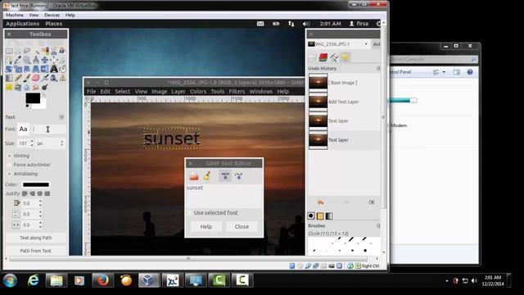Click right-to-left direction icon in Text Editor
The width and height of the screenshot is (524, 295).
(238, 176)
